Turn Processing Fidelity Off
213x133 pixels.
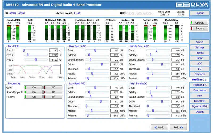pos(53,97)
